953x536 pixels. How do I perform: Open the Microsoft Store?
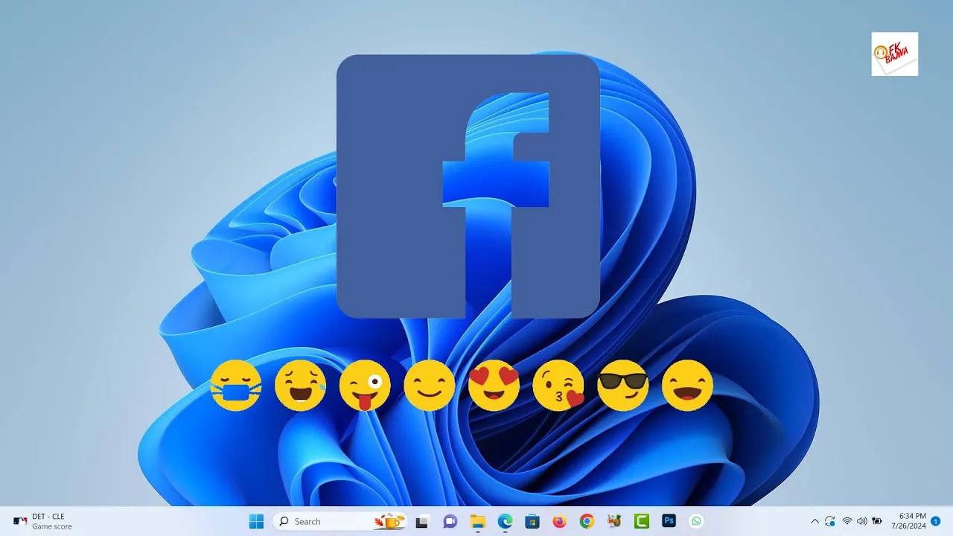click(x=532, y=522)
